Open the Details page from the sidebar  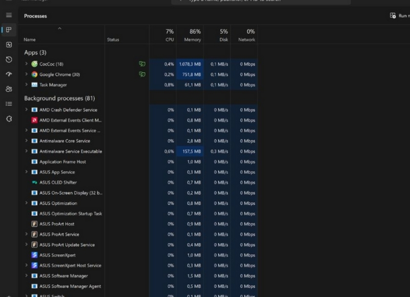pyautogui.click(x=9, y=104)
